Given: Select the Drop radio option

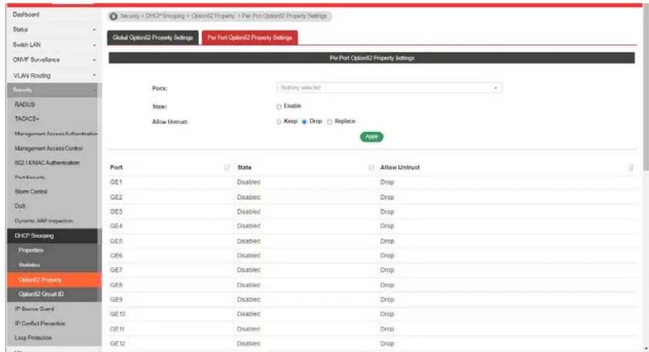Looking at the screenshot, I should click(304, 122).
